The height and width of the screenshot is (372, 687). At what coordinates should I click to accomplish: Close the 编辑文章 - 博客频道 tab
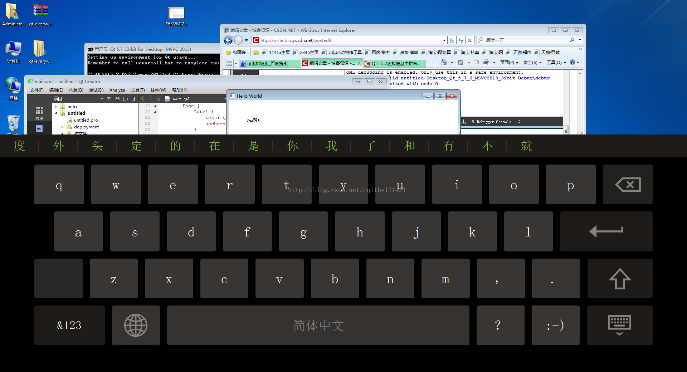click(359, 63)
